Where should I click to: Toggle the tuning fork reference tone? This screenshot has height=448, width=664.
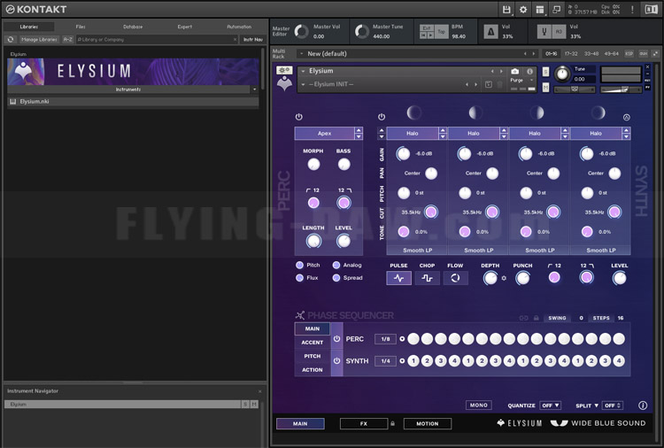544,31
